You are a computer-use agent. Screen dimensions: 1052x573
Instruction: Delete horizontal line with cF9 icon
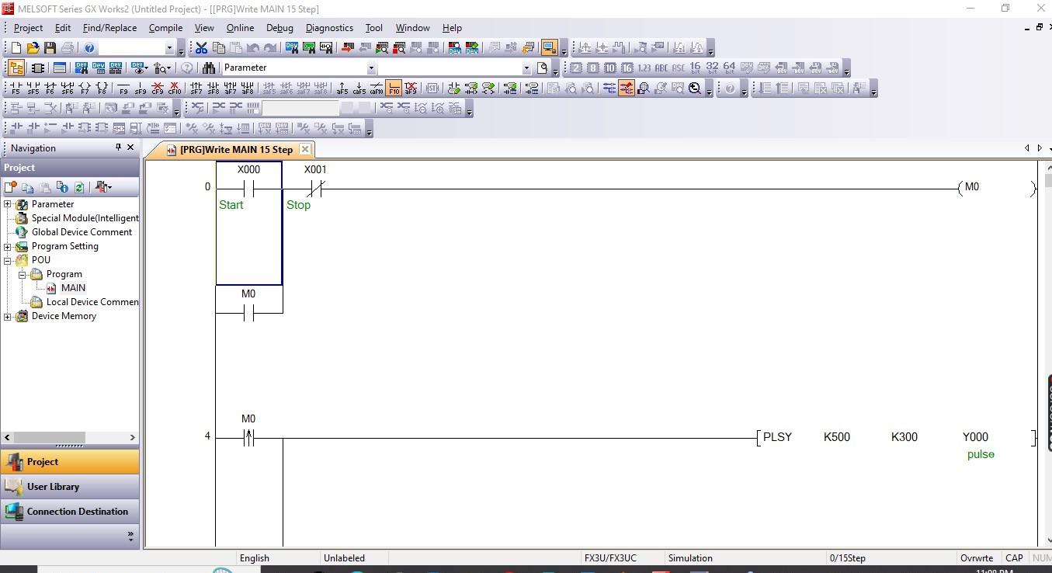point(158,89)
